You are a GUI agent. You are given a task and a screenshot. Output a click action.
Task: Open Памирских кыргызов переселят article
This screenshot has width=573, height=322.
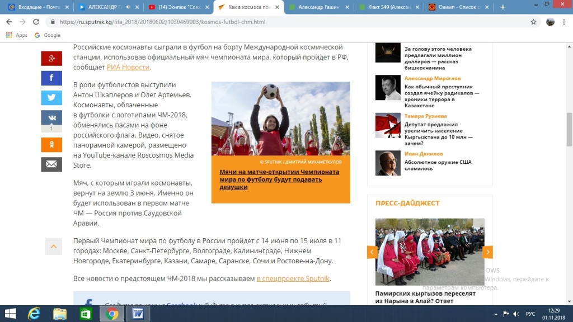[x=425, y=297]
